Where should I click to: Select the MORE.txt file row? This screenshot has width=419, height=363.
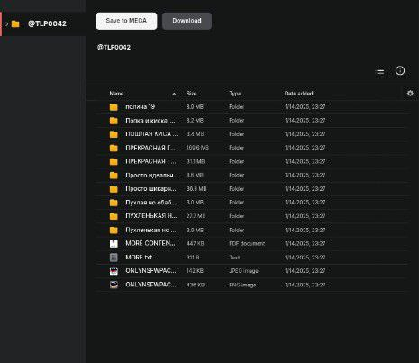tap(252, 258)
